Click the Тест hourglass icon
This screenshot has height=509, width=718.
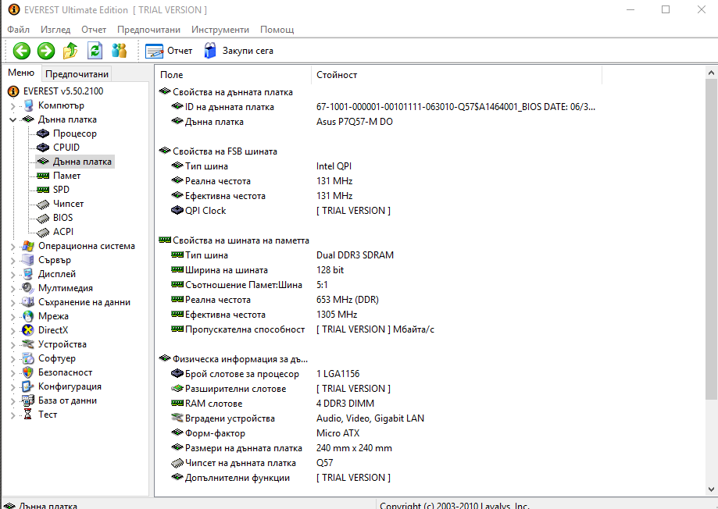click(x=28, y=415)
